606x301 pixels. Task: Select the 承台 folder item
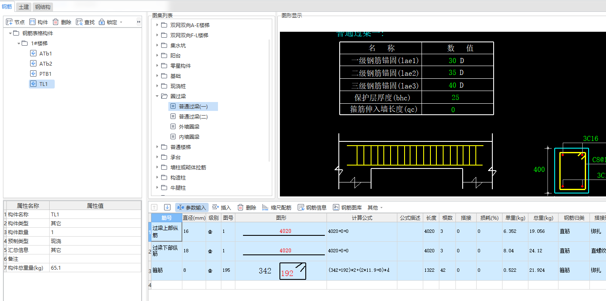175,157
